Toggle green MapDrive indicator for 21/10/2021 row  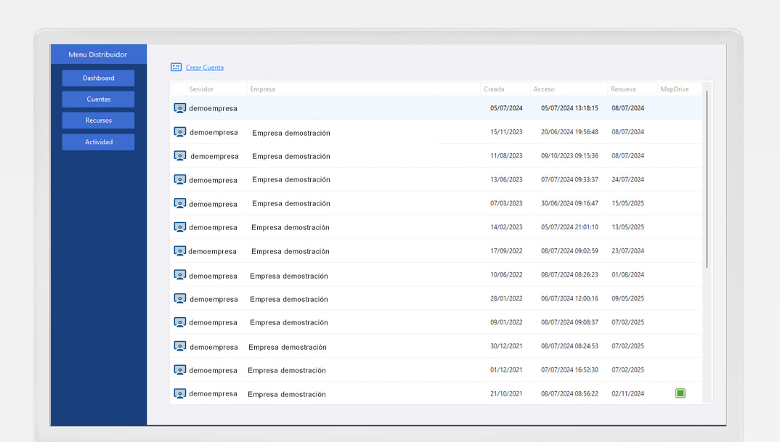click(x=681, y=393)
